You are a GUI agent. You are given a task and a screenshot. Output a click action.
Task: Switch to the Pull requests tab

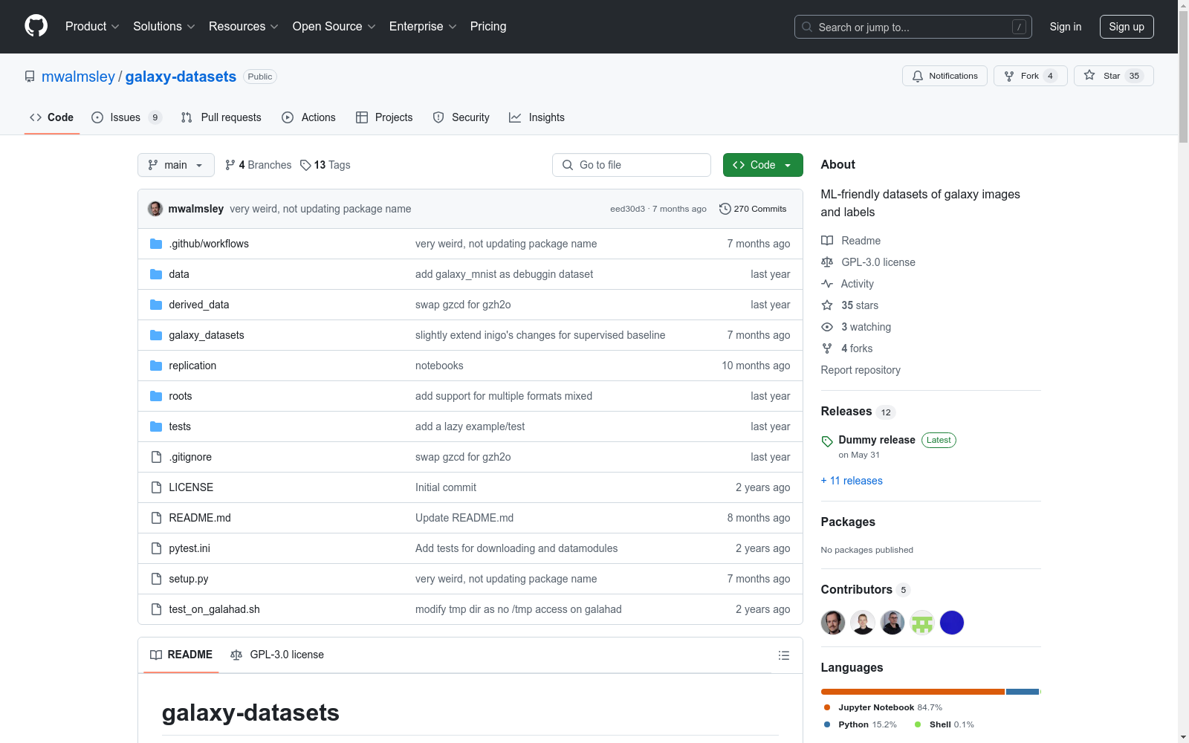(221, 117)
